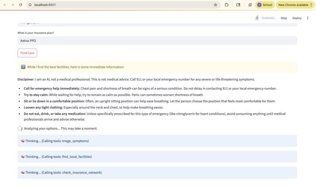Click the brain icon on check_insurance_network row
316x188 pixels.
pos(23,172)
